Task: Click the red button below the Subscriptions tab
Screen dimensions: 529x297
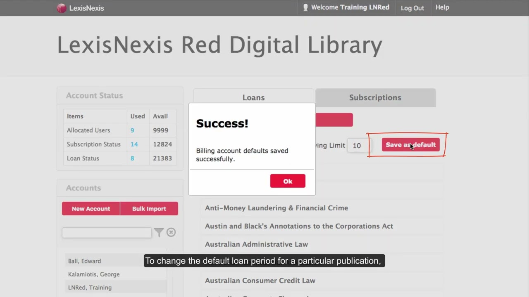Action: [334, 120]
